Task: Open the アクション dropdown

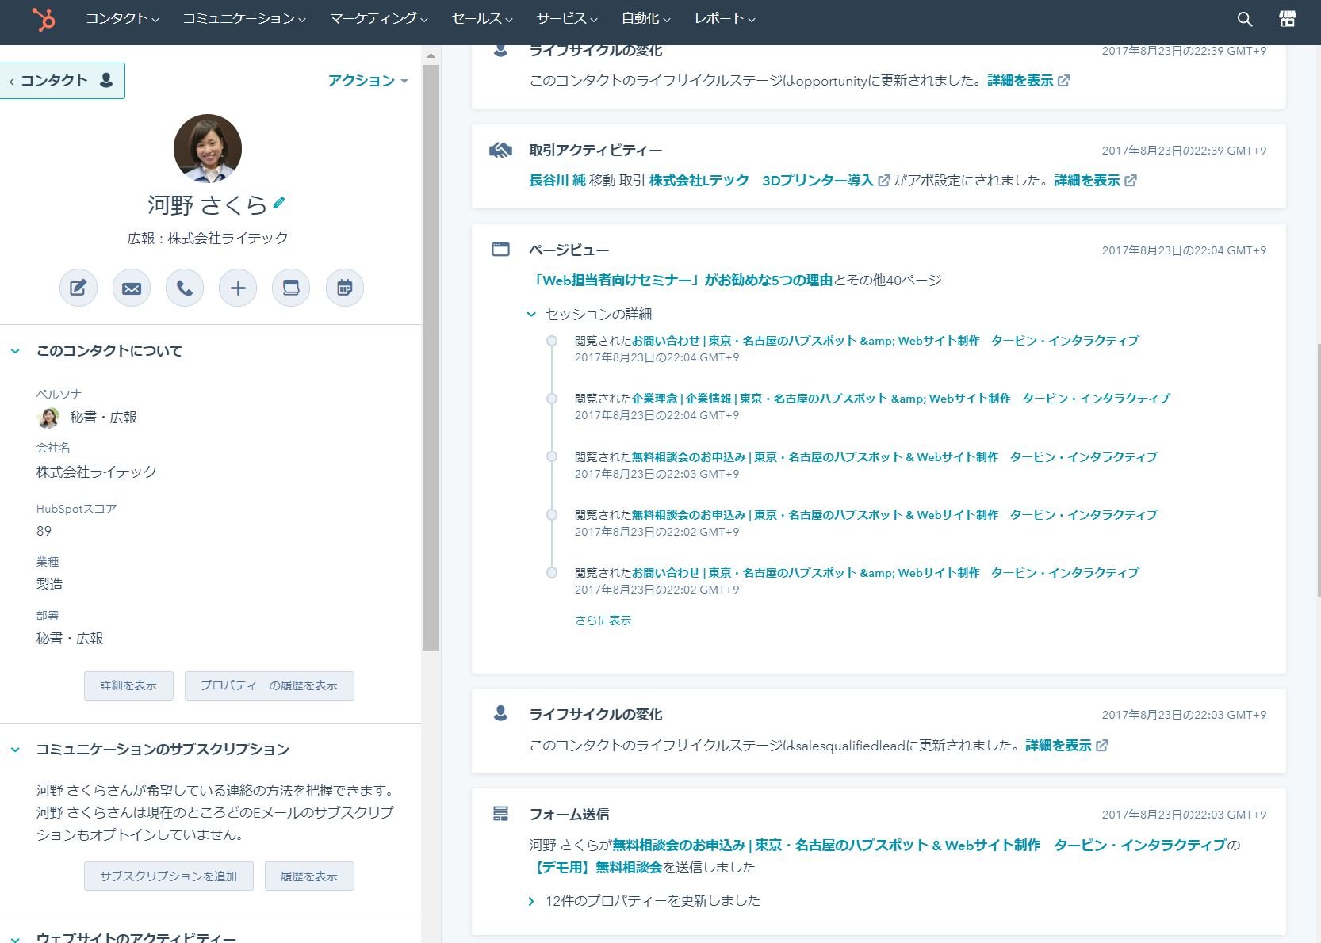Action: click(368, 81)
